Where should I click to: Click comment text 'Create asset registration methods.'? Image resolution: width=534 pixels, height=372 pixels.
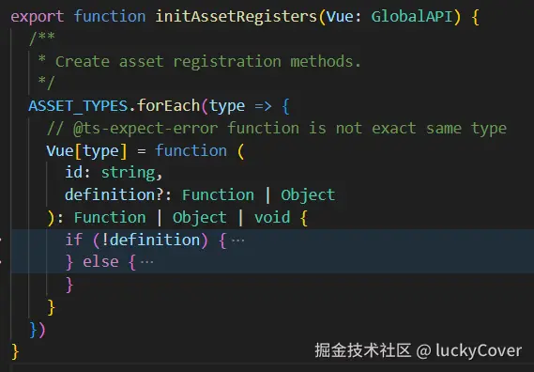207,62
